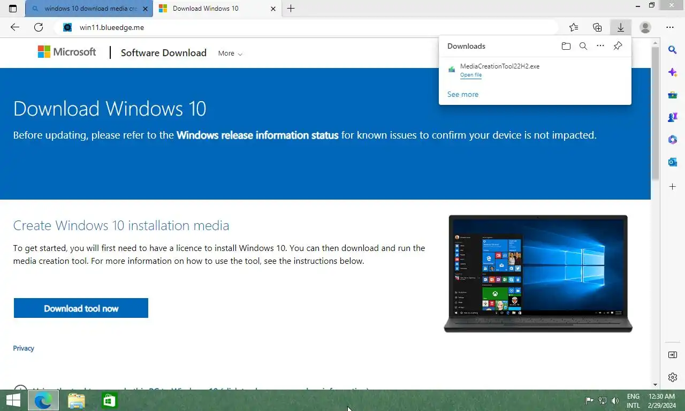This screenshot has width=685, height=411.
Task: Open the ENG INTL language indicator
Action: 633,401
